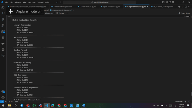Open WhatsApp from the taskbar
Image resolution: width=192 pixels, height=108 pixels.
coord(34,105)
